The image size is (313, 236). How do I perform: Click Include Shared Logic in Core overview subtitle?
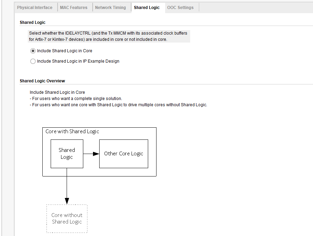(x=57, y=92)
